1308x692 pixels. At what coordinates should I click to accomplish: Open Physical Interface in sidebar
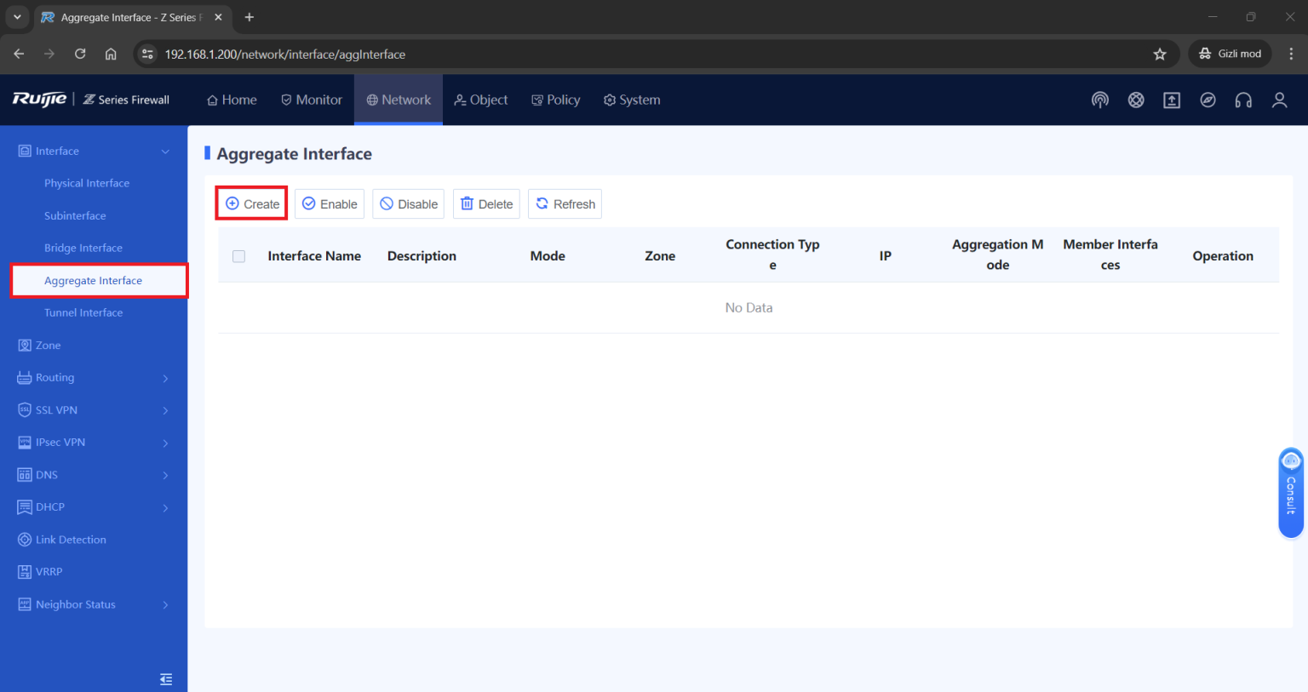87,184
